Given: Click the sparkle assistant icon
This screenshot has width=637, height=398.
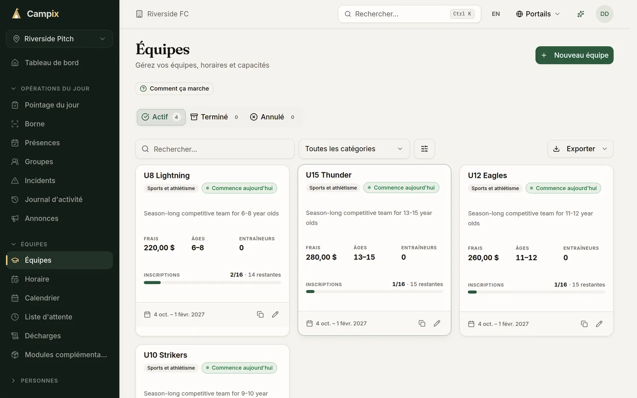Looking at the screenshot, I should point(581,14).
